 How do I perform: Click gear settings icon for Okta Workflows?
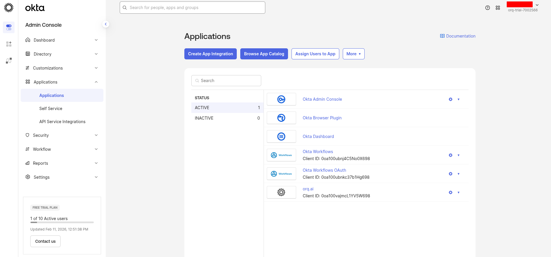click(x=451, y=155)
